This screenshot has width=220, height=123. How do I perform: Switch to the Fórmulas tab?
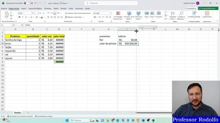47,9
